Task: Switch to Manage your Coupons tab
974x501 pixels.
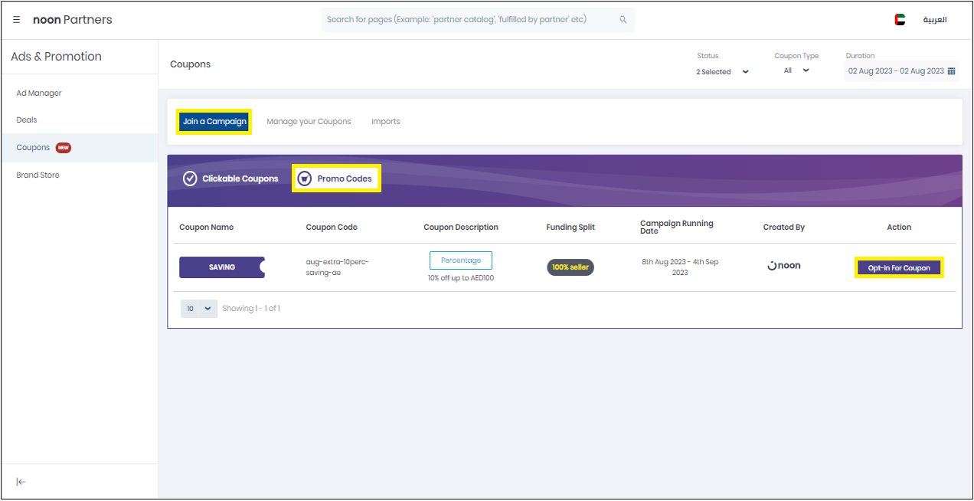Action: tap(309, 122)
